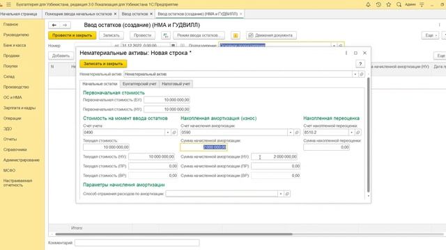Open the Способ отражения расходов item icon

pos(287,194)
